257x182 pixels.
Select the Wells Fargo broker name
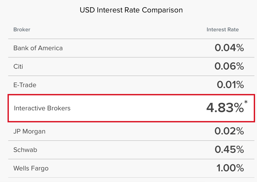point(31,168)
